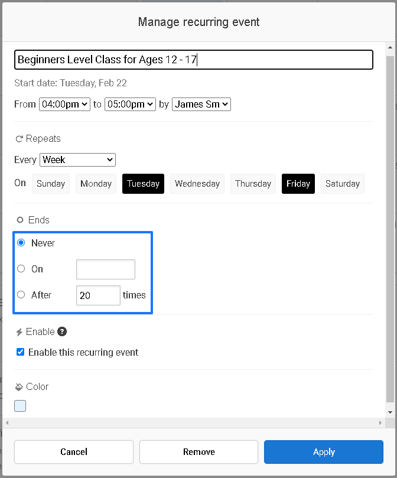
Task: Deselect Friday repeat day
Action: (298, 184)
